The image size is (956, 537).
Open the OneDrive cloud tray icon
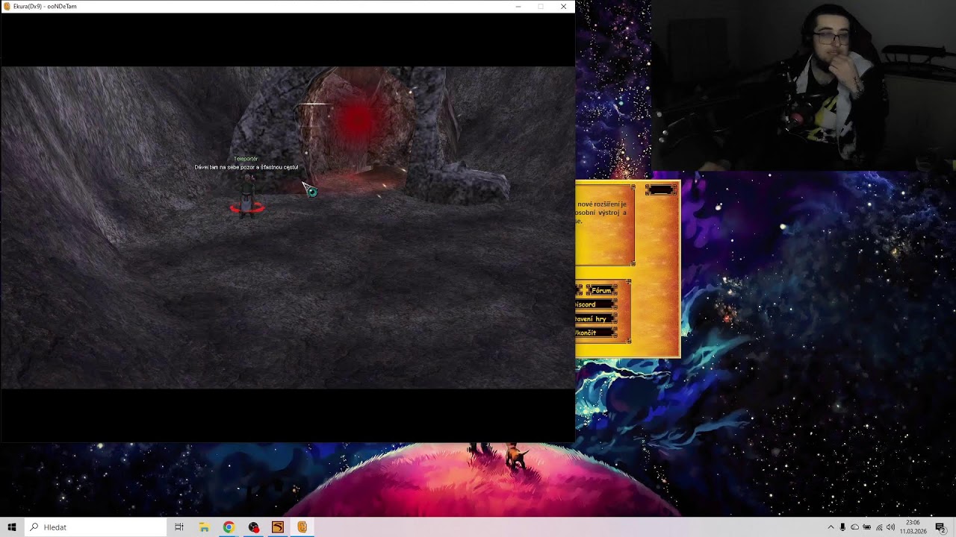coord(855,527)
